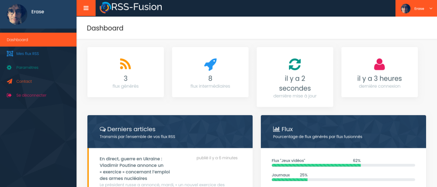437x187 pixels.
Task: Click the 'dernière mise à jour' label
Action: tap(295, 96)
